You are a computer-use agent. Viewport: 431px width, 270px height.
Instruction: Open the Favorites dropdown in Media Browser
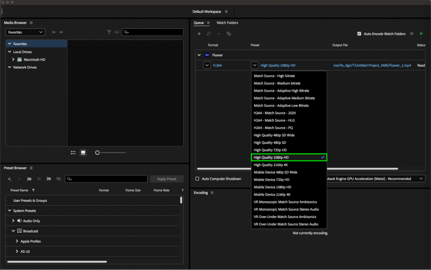click(25, 32)
